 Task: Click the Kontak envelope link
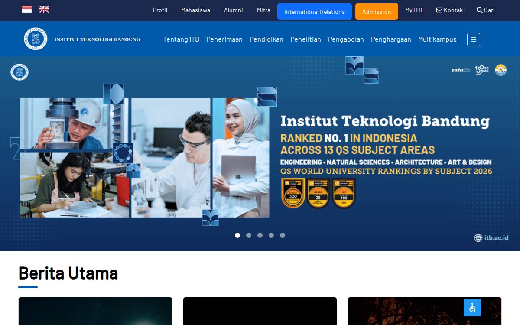tap(449, 10)
